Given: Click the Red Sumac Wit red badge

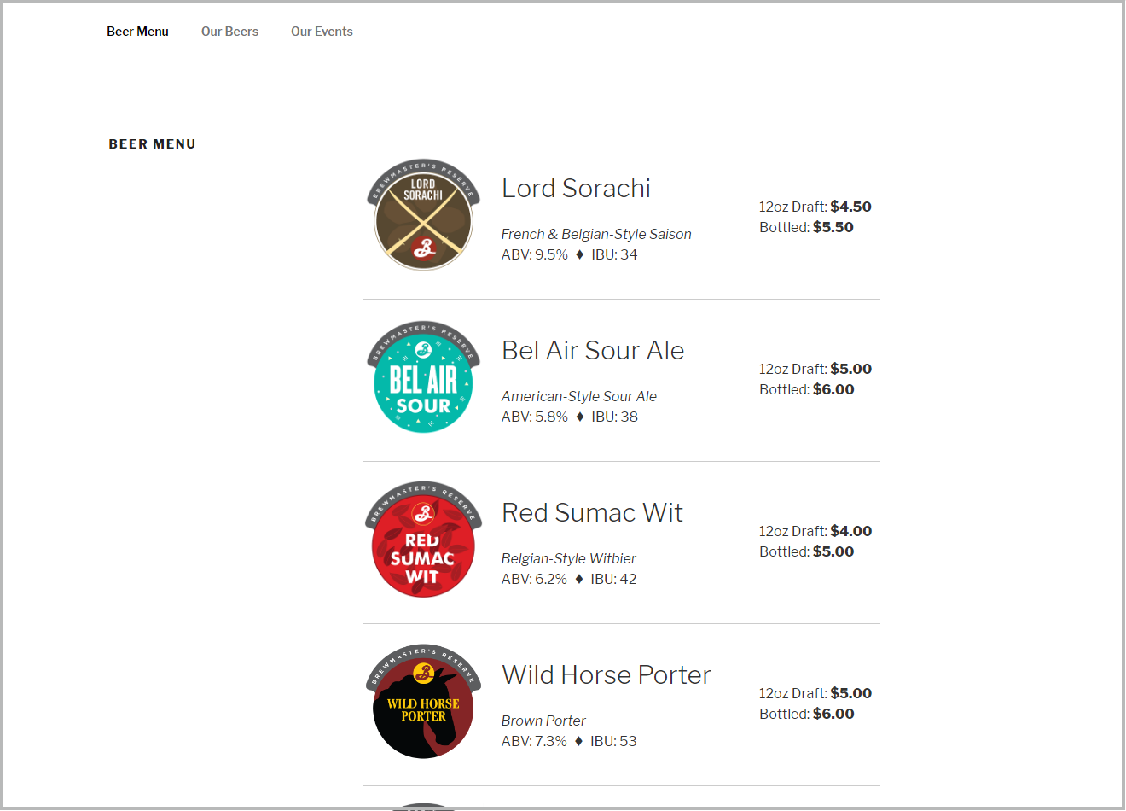Looking at the screenshot, I should [x=423, y=540].
